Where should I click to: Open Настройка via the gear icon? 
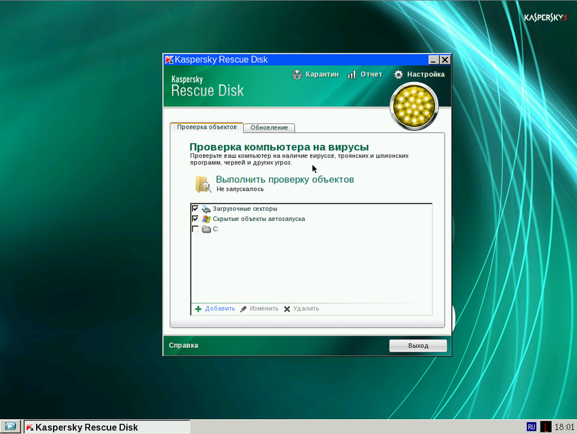coord(398,75)
